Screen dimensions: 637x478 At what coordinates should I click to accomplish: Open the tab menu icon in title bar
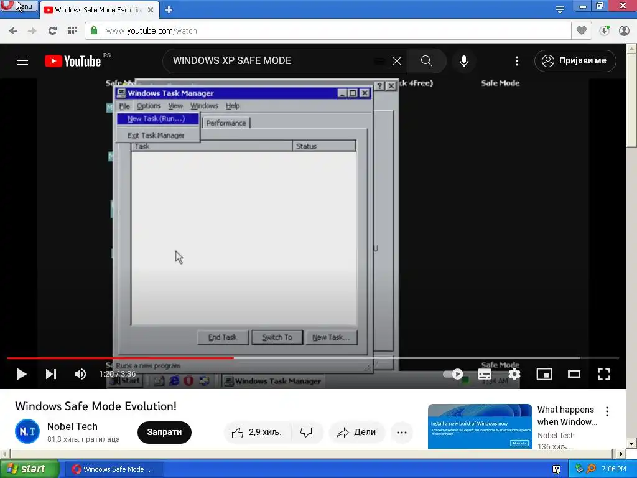[560, 9]
